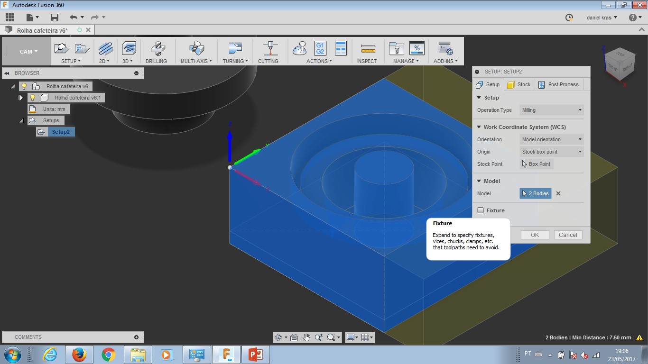
Task: Click the OK button in Setup dialog
Action: pyautogui.click(x=535, y=235)
